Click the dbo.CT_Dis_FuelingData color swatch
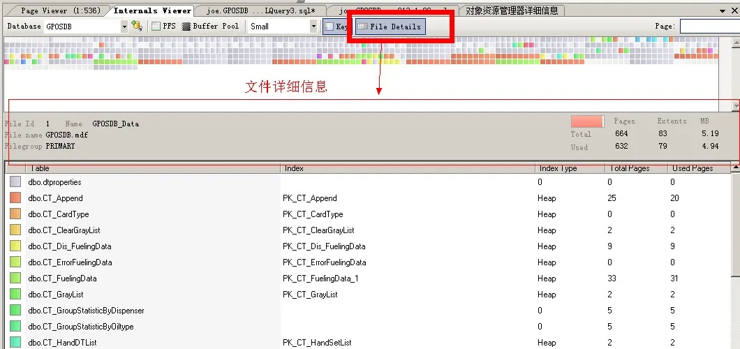This screenshot has height=349, width=740. tap(15, 246)
